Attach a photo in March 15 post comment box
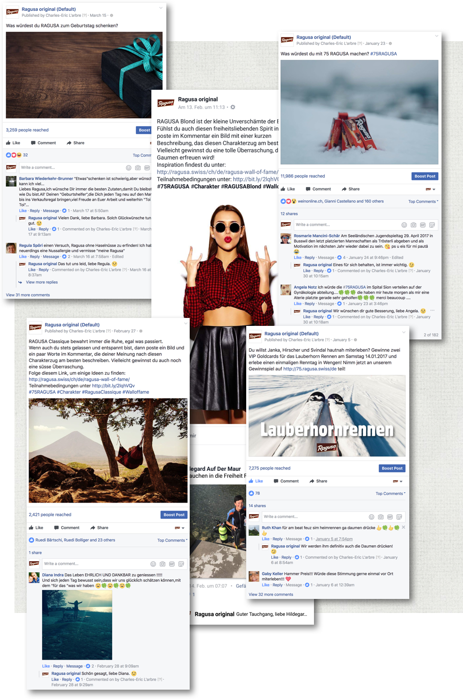Image resolution: width=463 pixels, height=699 pixels. tap(138, 168)
